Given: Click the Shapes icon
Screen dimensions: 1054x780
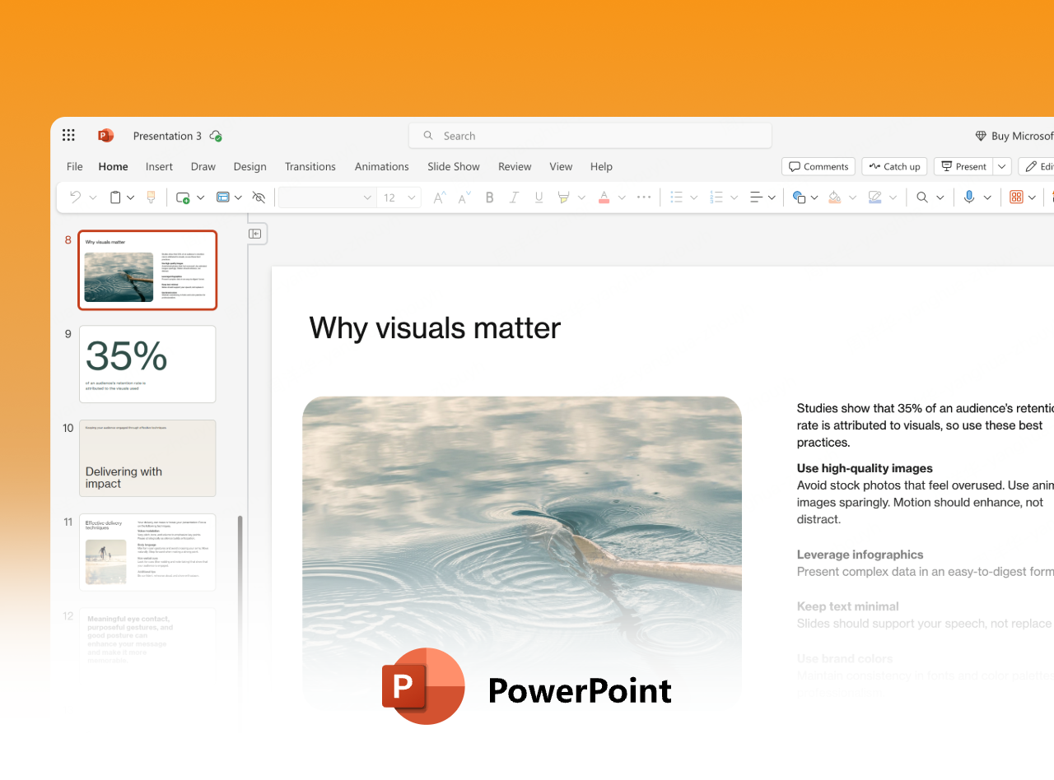Looking at the screenshot, I should pyautogui.click(x=798, y=197).
